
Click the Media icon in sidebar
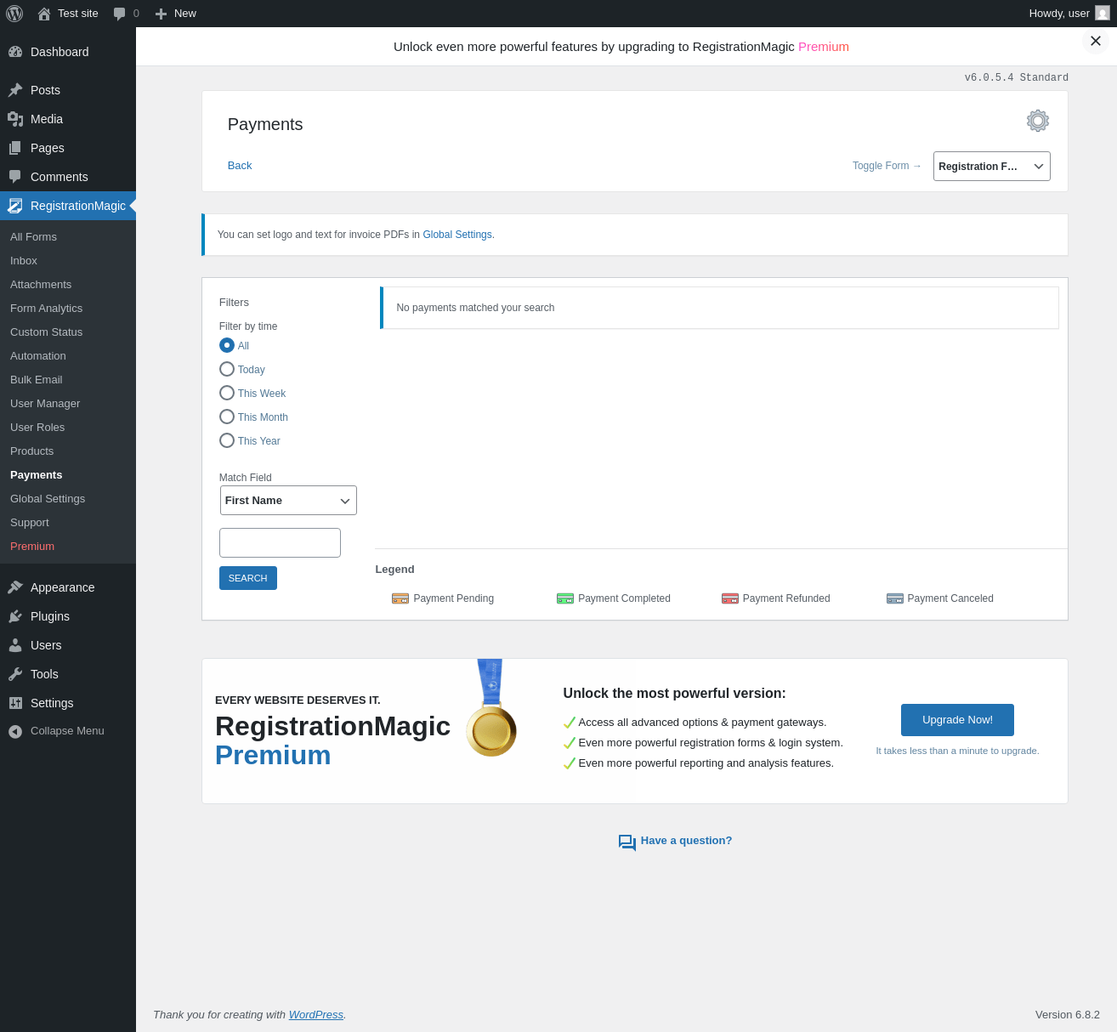(15, 119)
